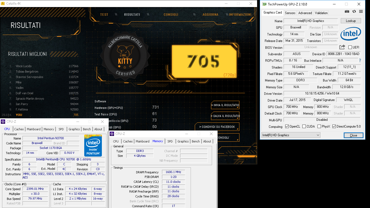This screenshot has height=208, width=370.
Task: Click the Device ID field 8086 22B1
Action: point(343,54)
